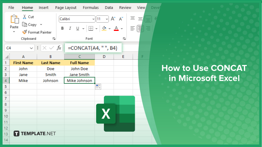Click the Paste clipboard icon

pyautogui.click(x=15, y=19)
